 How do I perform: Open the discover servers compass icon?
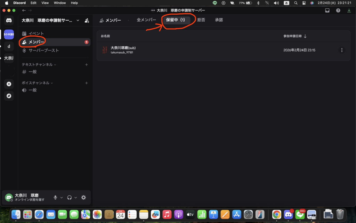pyautogui.click(x=9, y=95)
